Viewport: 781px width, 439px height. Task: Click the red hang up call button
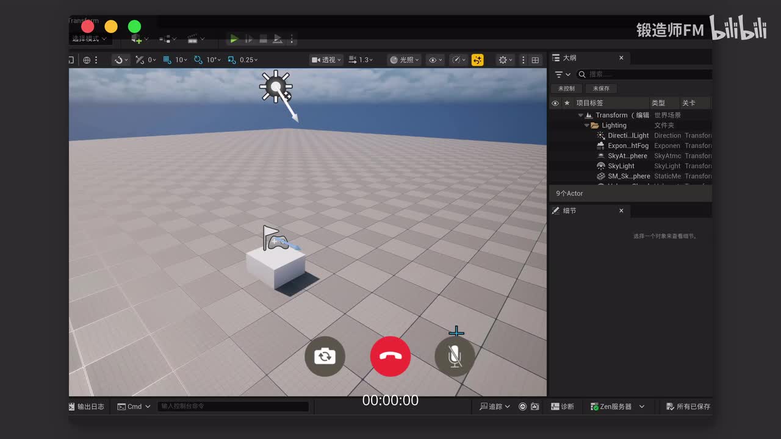click(x=390, y=356)
